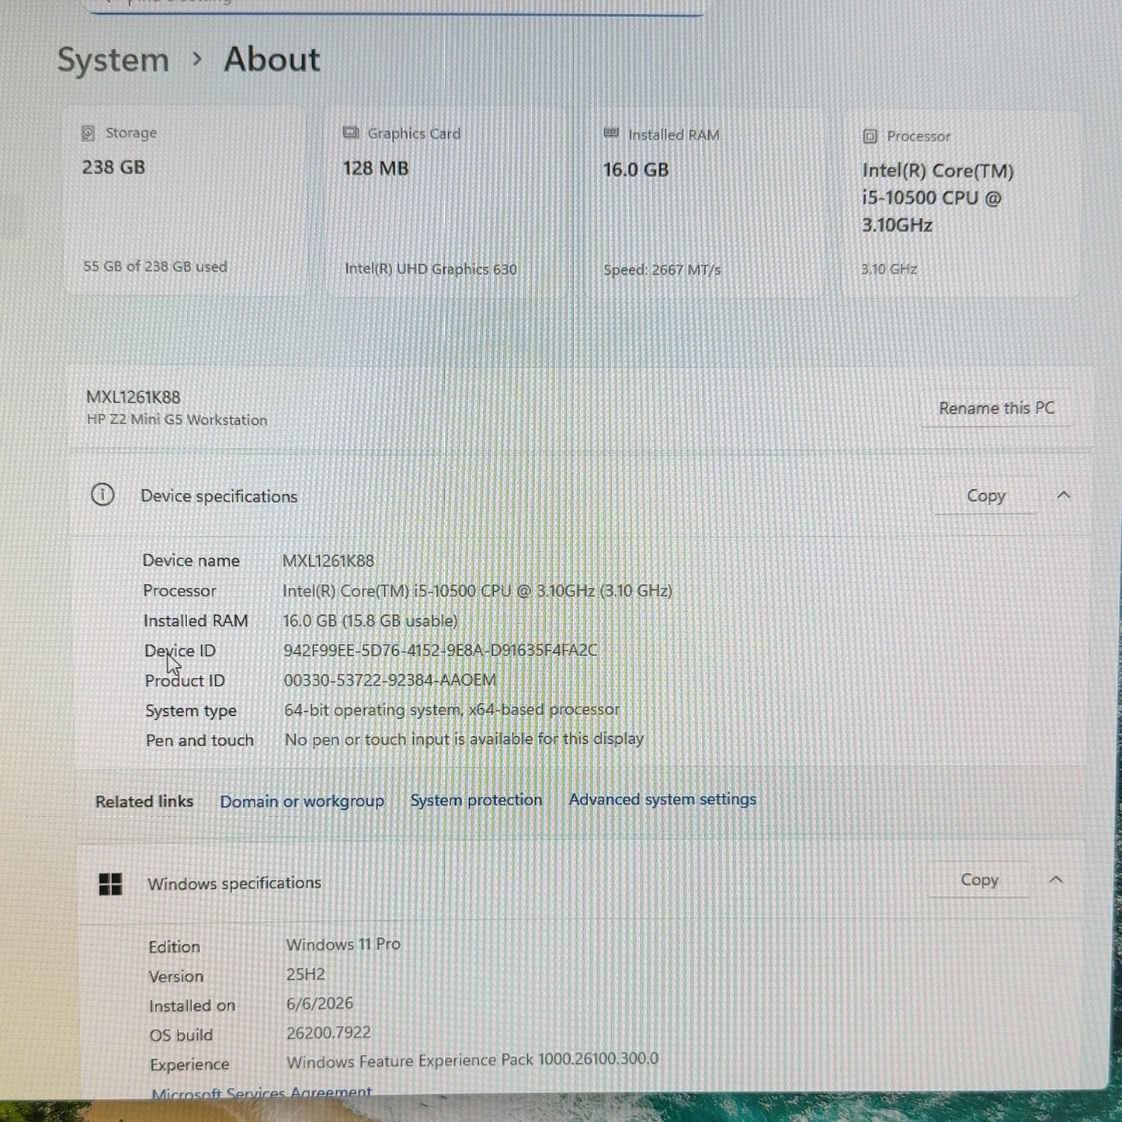The width and height of the screenshot is (1122, 1122).
Task: Click the MXL1261K88 PC name heading
Action: click(134, 398)
